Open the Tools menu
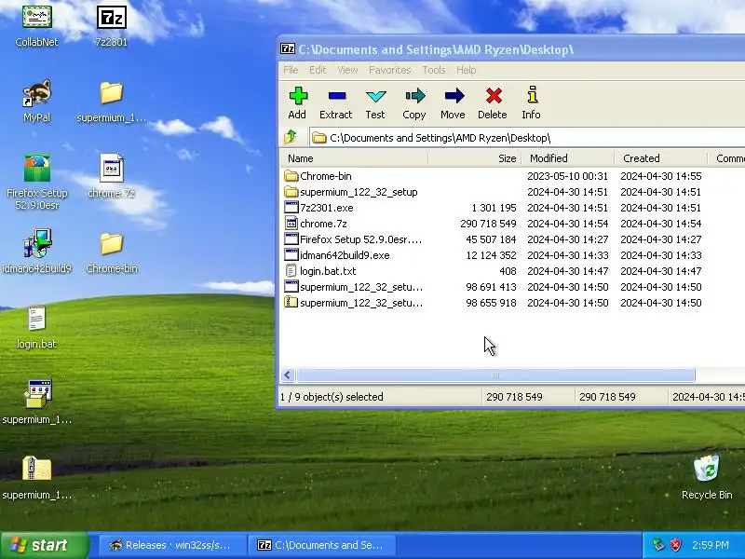 click(434, 70)
